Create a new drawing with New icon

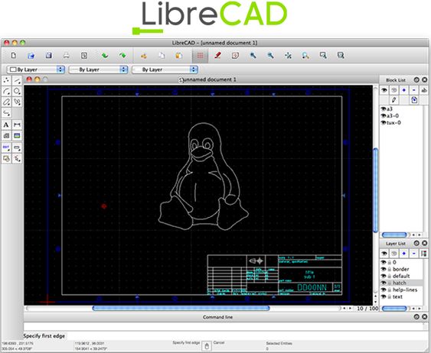pos(13,56)
